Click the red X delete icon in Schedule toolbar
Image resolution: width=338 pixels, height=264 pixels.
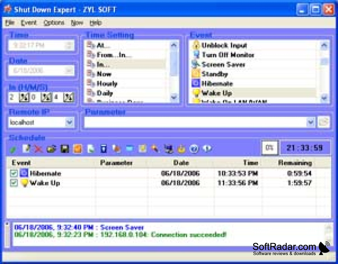[39, 148]
